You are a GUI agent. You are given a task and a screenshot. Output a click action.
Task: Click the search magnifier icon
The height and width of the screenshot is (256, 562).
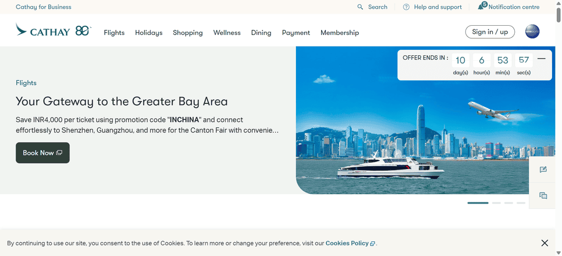pyautogui.click(x=360, y=7)
